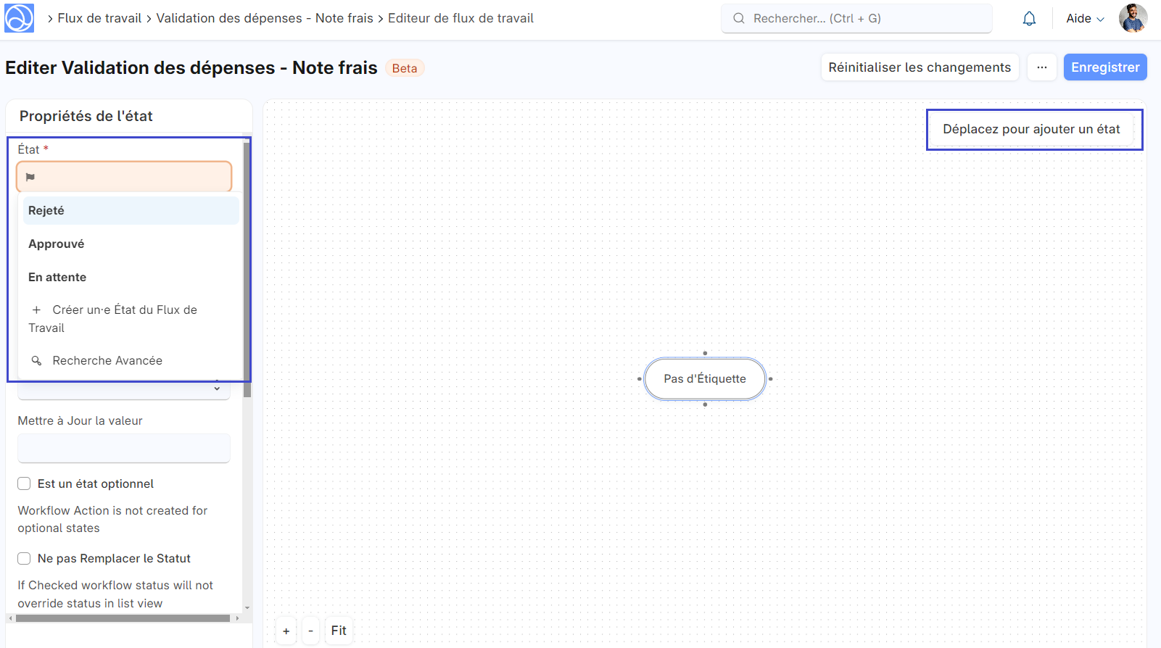
Task: Click the three-dots more options button
Action: pos(1041,67)
